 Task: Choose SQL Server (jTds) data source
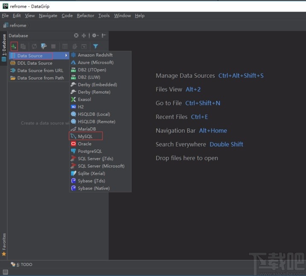pyautogui.click(x=100, y=159)
